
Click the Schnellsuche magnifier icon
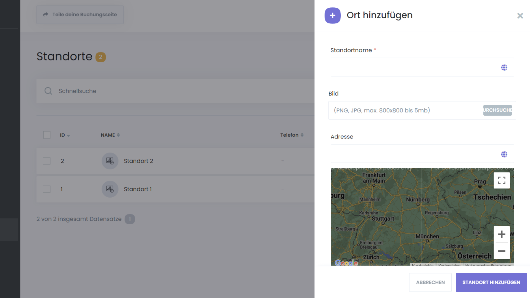(x=48, y=91)
